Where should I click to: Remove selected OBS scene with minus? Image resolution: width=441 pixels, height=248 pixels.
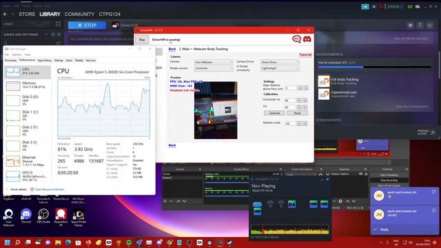172,201
